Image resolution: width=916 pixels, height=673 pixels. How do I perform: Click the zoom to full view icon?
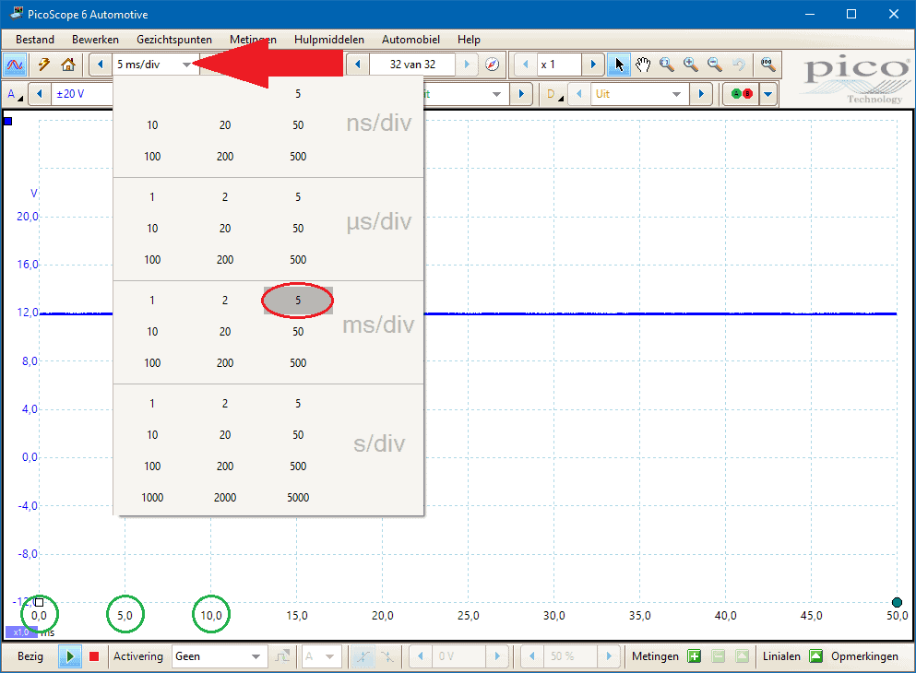tap(768, 65)
